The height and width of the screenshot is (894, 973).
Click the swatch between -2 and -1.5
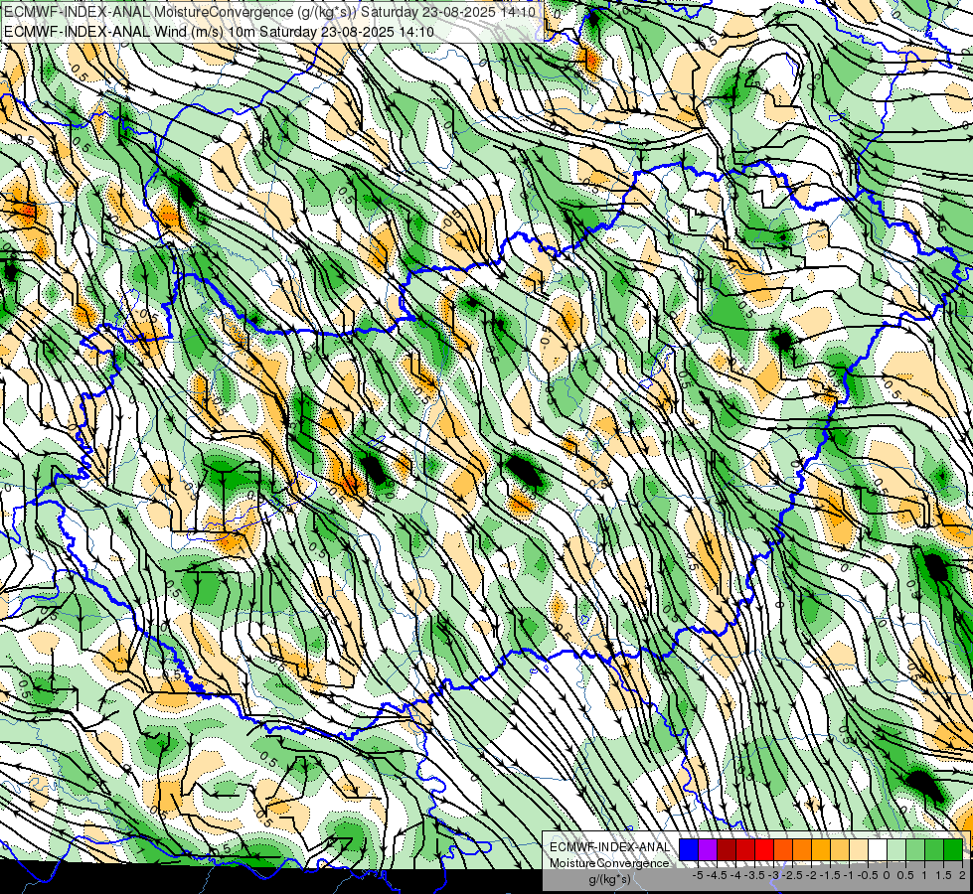click(821, 849)
